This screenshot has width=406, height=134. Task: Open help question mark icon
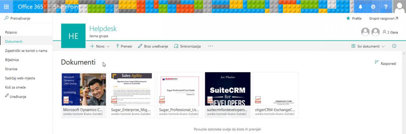pos(386,6)
